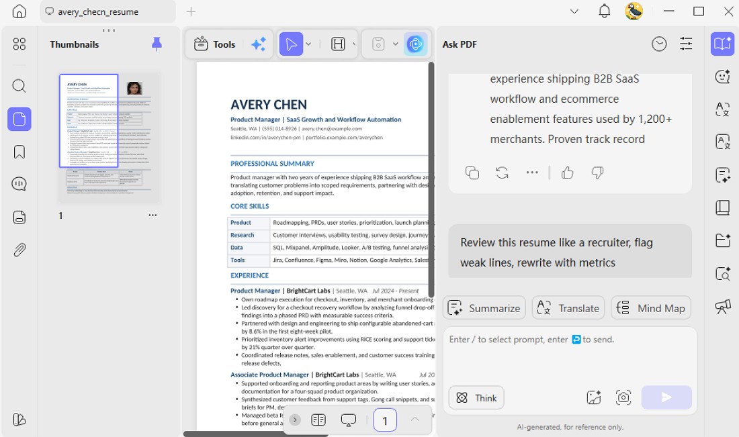Select the cursor selection tool
Image resolution: width=739 pixels, height=437 pixels.
point(292,44)
